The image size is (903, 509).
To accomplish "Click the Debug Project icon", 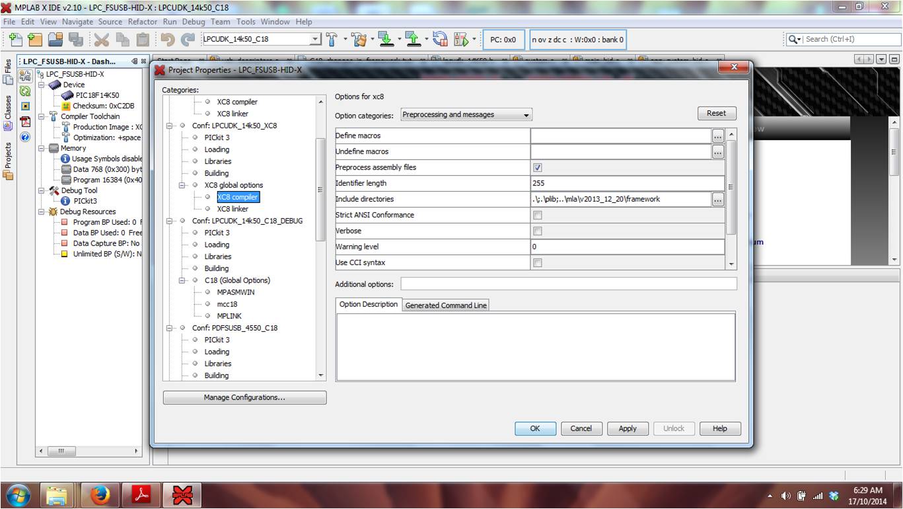I will pyautogui.click(x=461, y=39).
